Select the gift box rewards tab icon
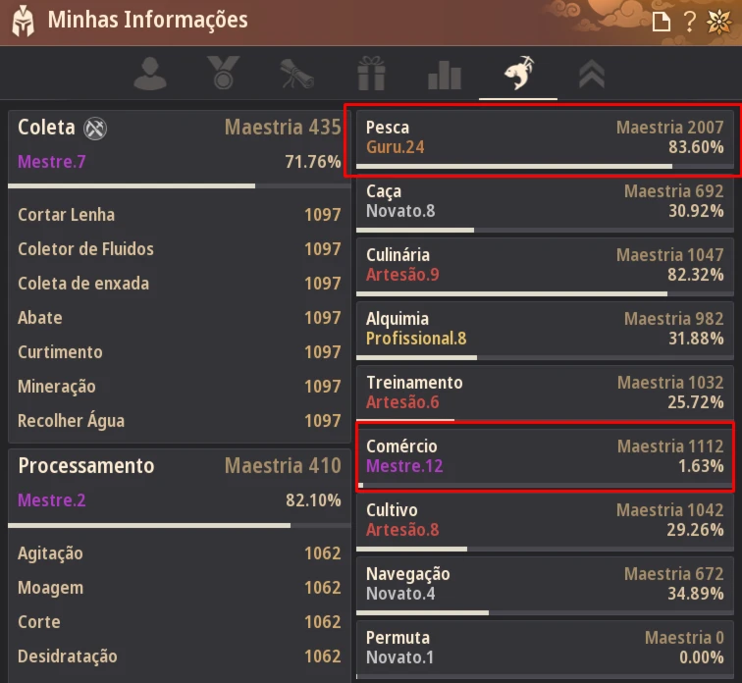The height and width of the screenshot is (683, 742). pos(371,74)
